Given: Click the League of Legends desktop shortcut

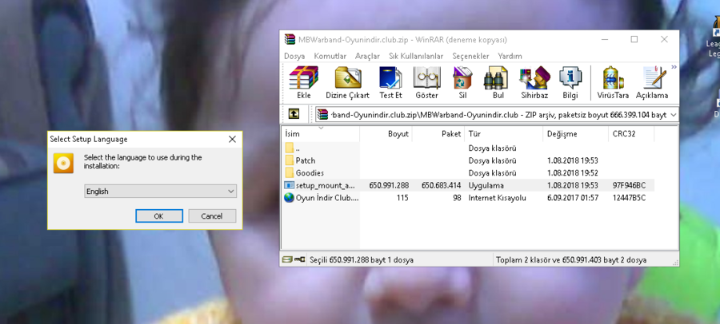Looking at the screenshot, I should [x=714, y=37].
